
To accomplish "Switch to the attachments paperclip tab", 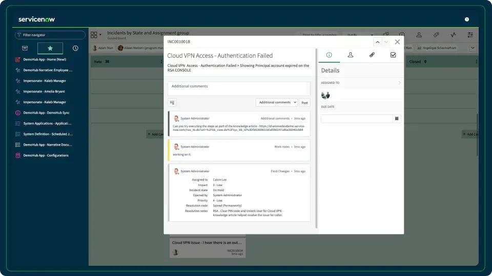I will pos(372,55).
